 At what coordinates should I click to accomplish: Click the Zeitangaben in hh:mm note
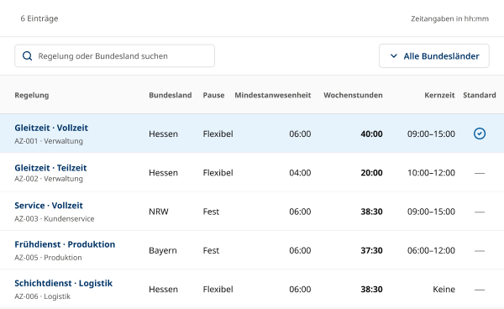(449, 19)
